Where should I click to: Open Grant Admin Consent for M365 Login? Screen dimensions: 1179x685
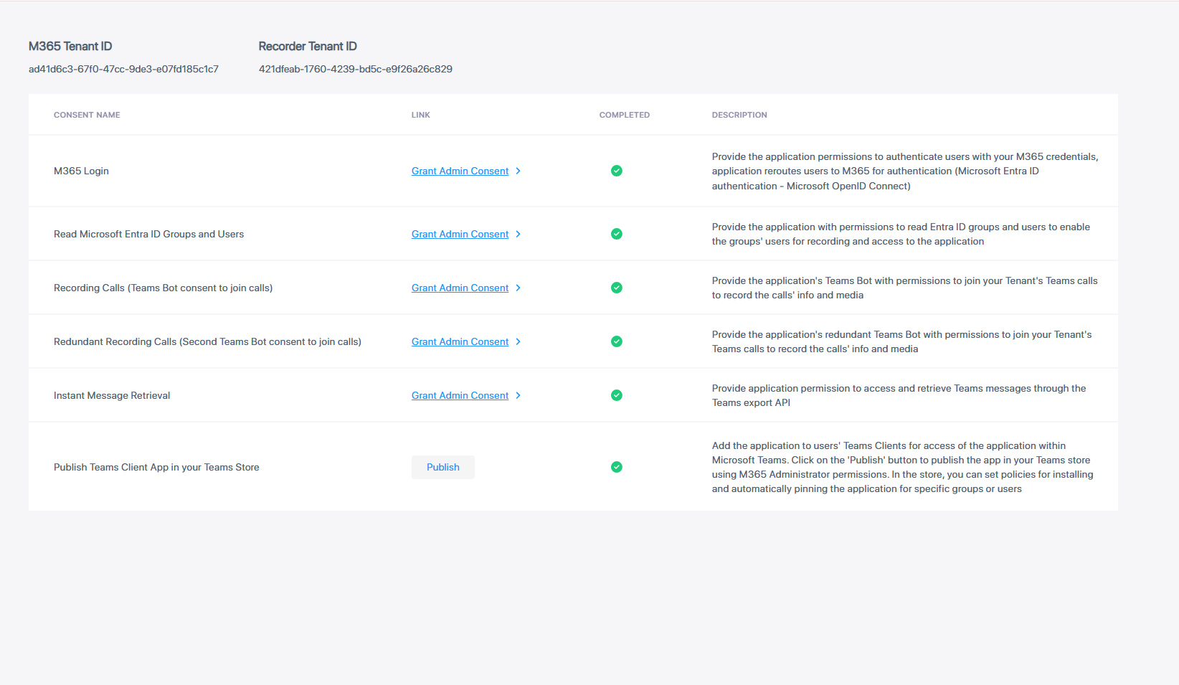(460, 171)
